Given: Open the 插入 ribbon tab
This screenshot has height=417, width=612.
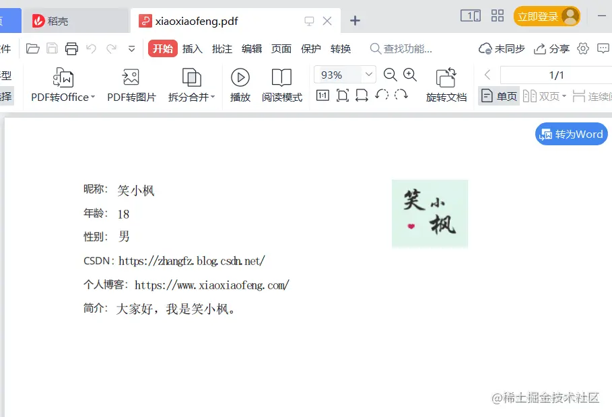Looking at the screenshot, I should (193, 48).
